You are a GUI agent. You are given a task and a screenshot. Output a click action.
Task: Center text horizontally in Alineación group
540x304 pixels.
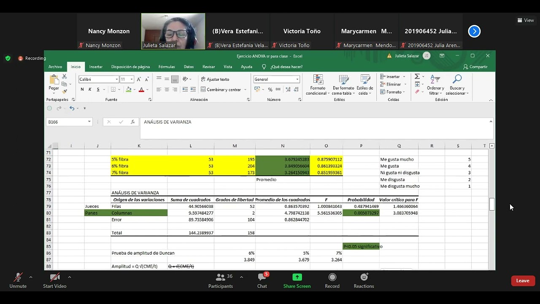click(167, 90)
